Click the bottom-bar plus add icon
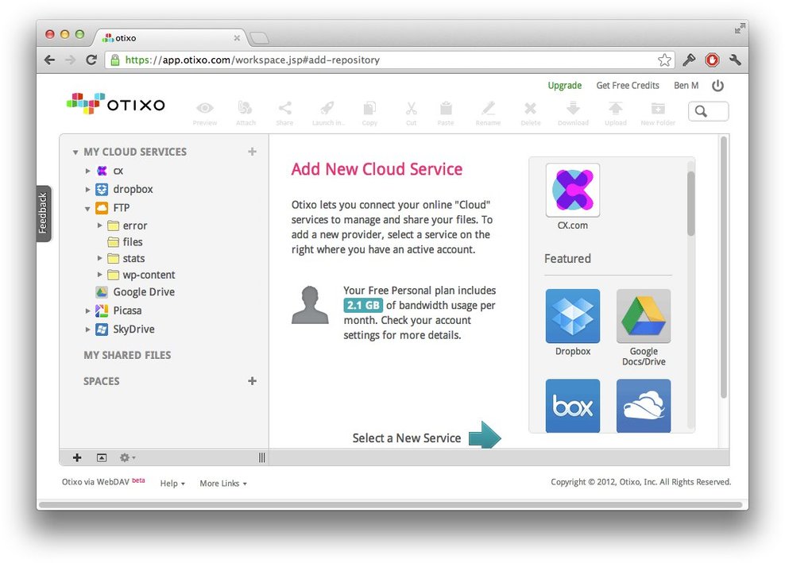Screen dimensions: 785x563 tap(77, 457)
